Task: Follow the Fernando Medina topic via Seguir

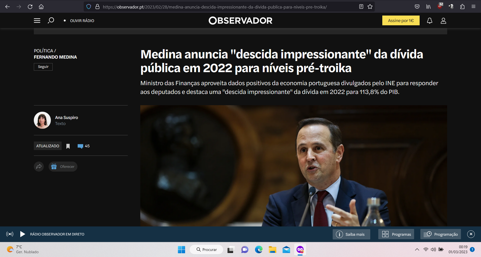Action: click(x=43, y=67)
